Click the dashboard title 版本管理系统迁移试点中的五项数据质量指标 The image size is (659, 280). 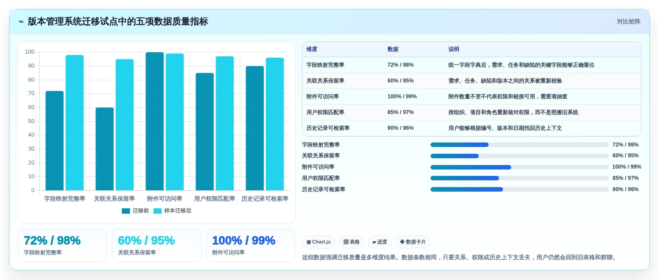118,22
